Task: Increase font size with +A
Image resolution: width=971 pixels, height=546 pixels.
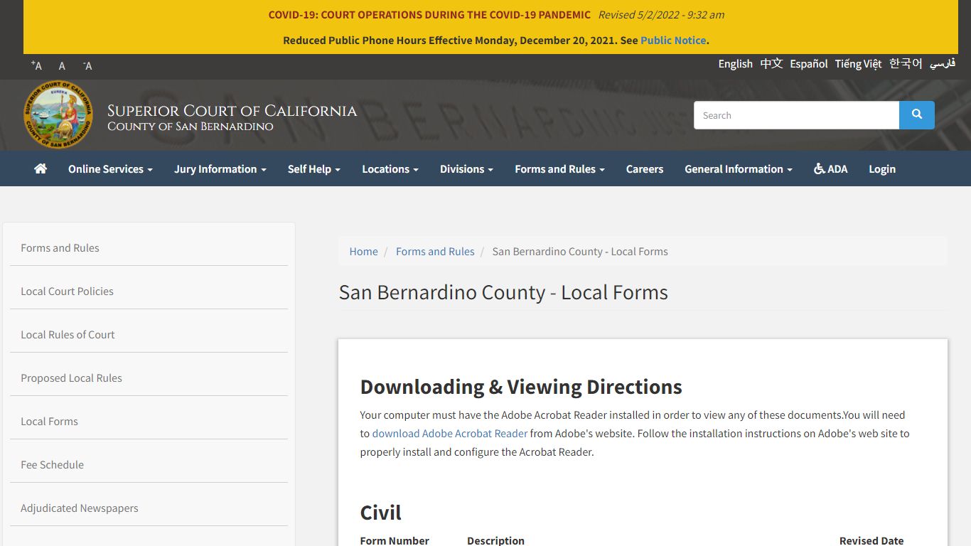Action: click(x=36, y=65)
